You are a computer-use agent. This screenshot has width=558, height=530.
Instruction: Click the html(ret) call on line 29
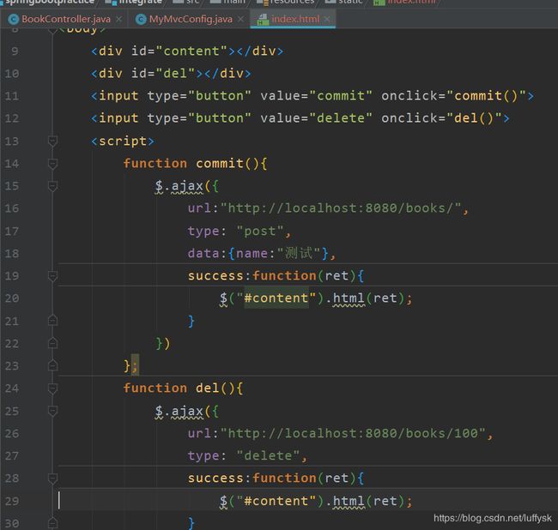[369, 501]
